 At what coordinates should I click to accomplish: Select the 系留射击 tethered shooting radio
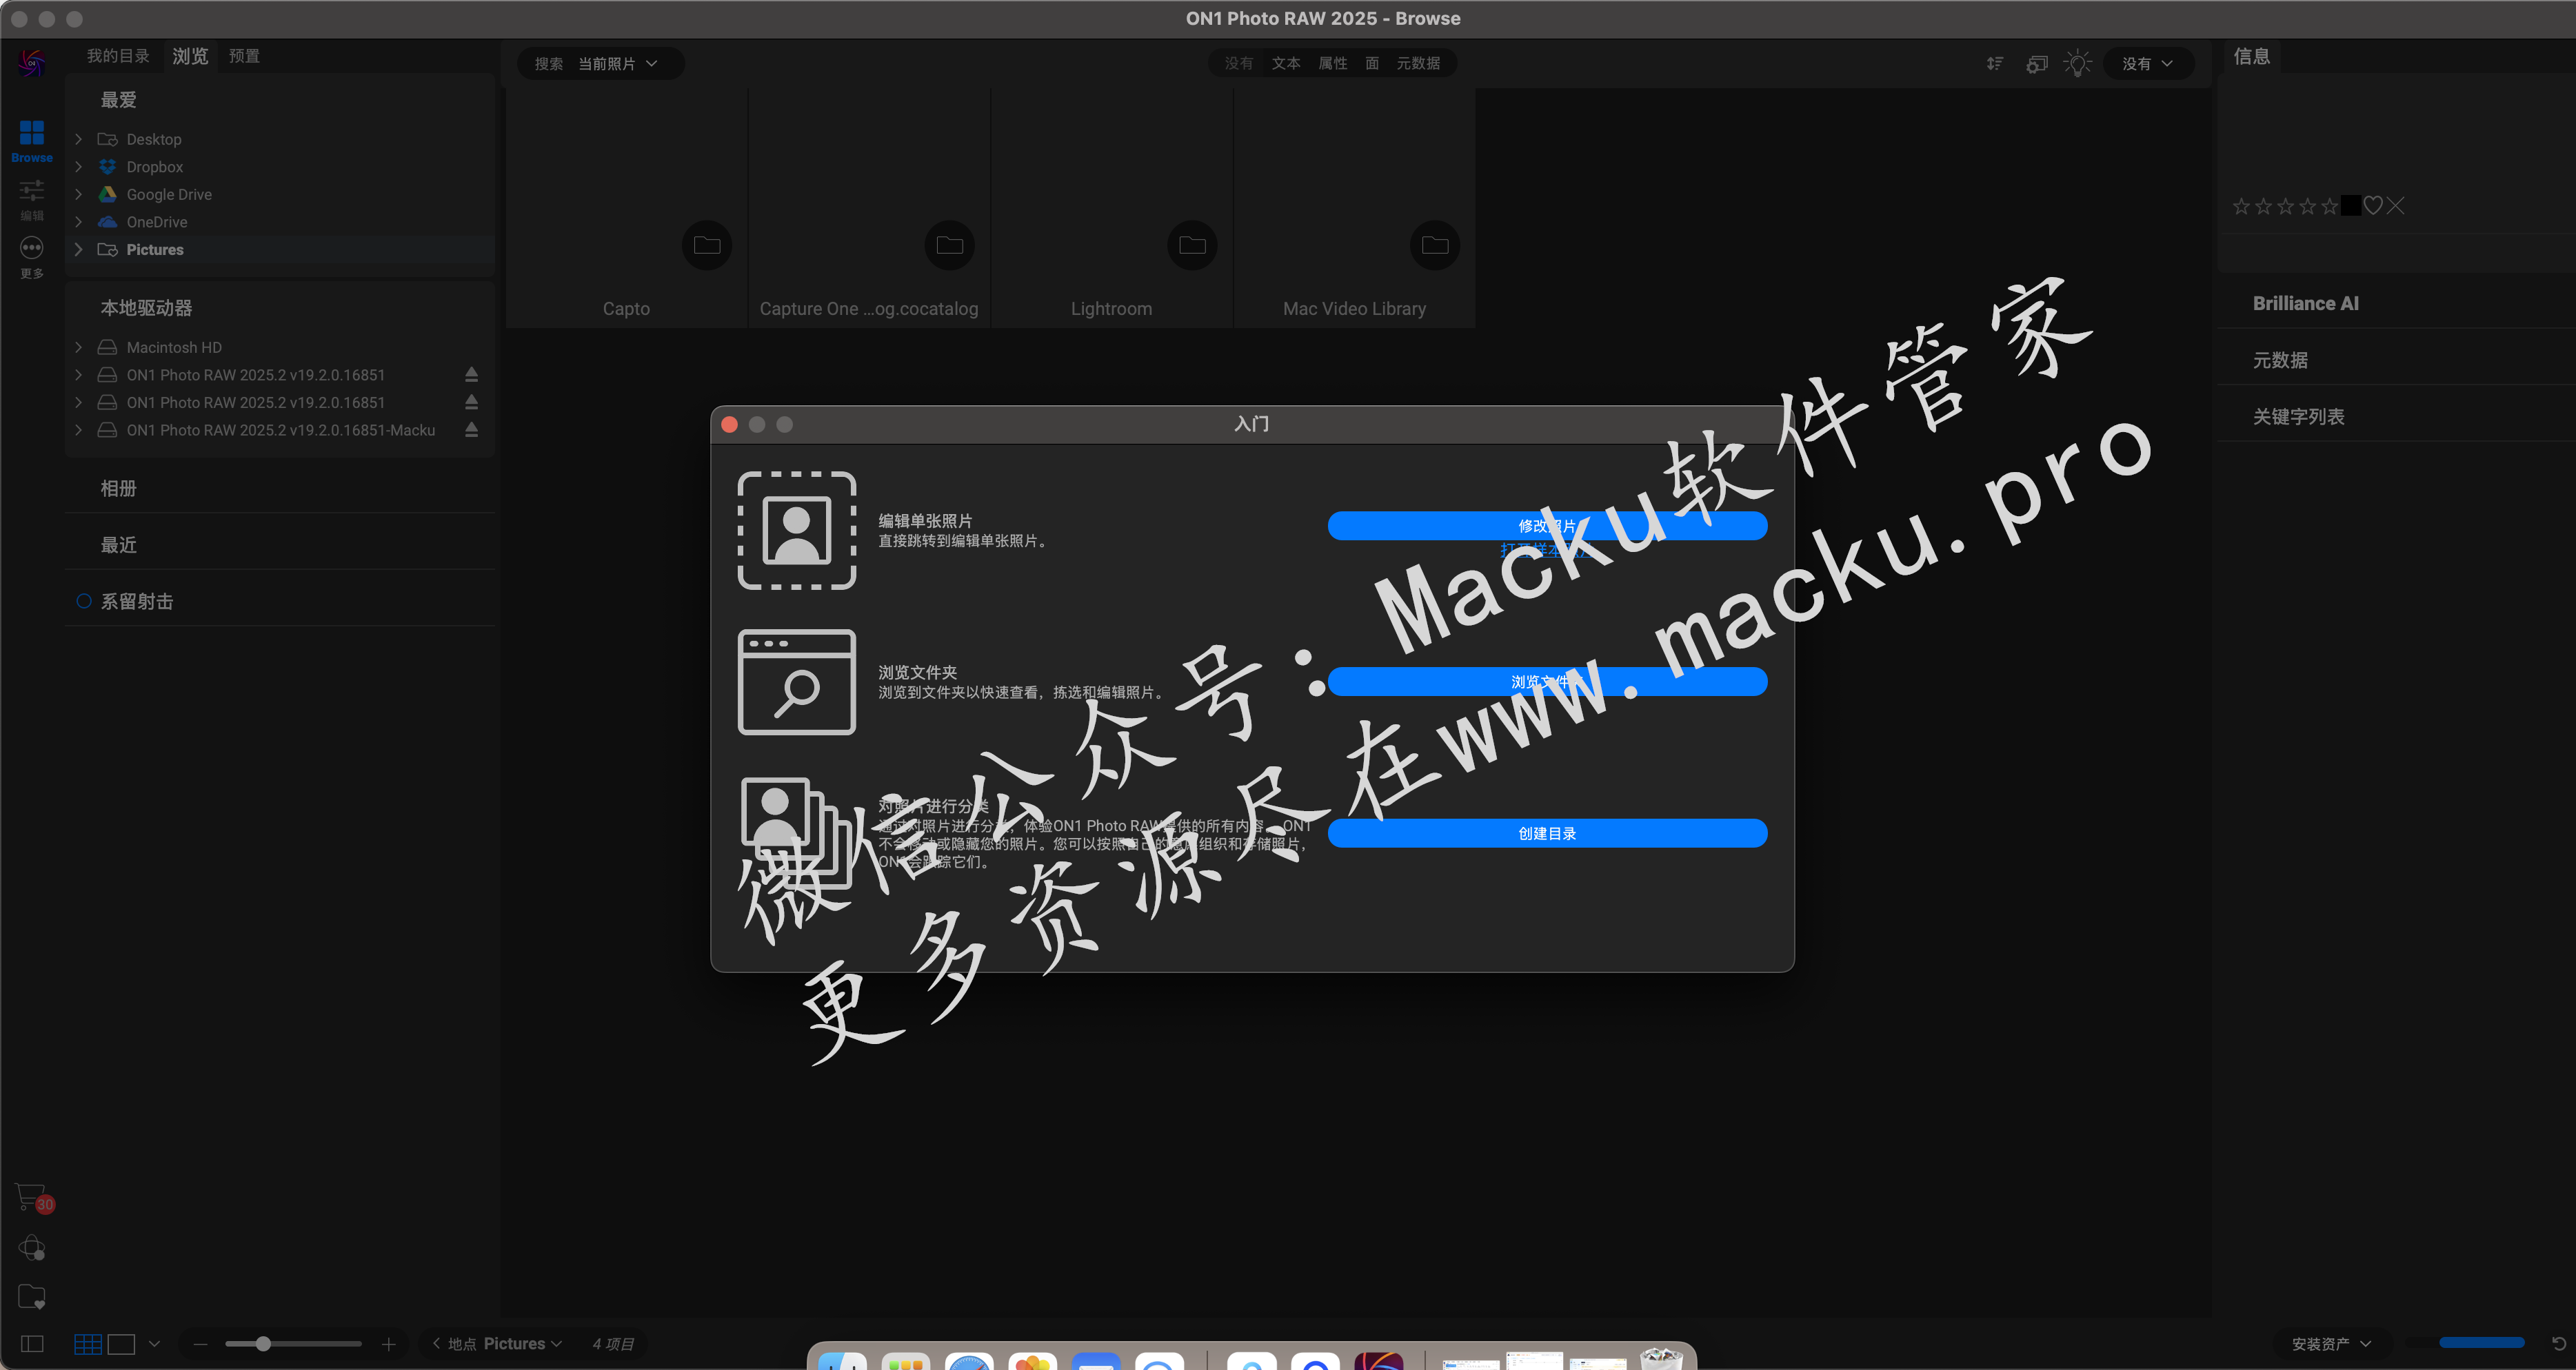(84, 602)
